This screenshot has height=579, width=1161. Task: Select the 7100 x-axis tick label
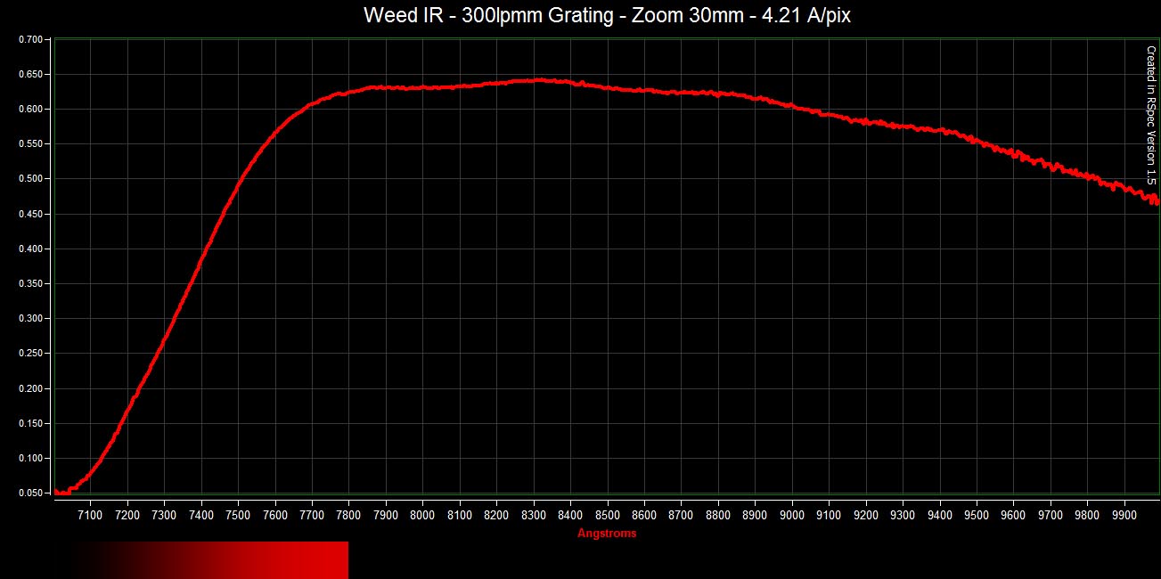coord(90,515)
